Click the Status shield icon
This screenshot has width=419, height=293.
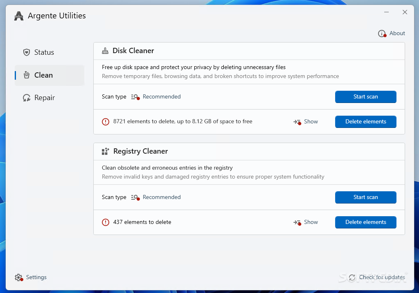point(27,52)
